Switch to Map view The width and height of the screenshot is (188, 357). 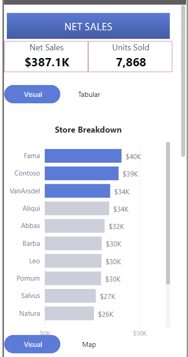click(89, 345)
